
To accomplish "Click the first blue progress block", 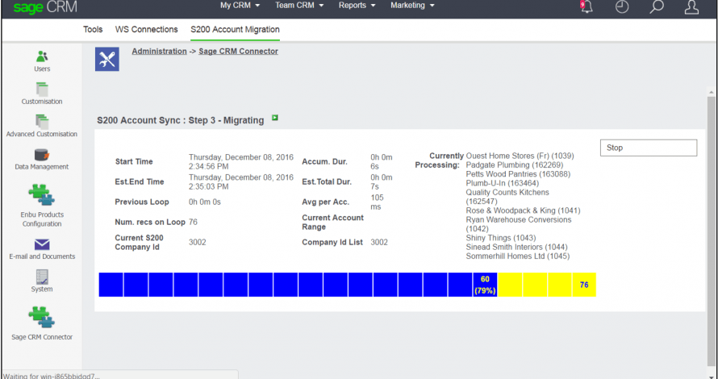I will click(x=111, y=285).
